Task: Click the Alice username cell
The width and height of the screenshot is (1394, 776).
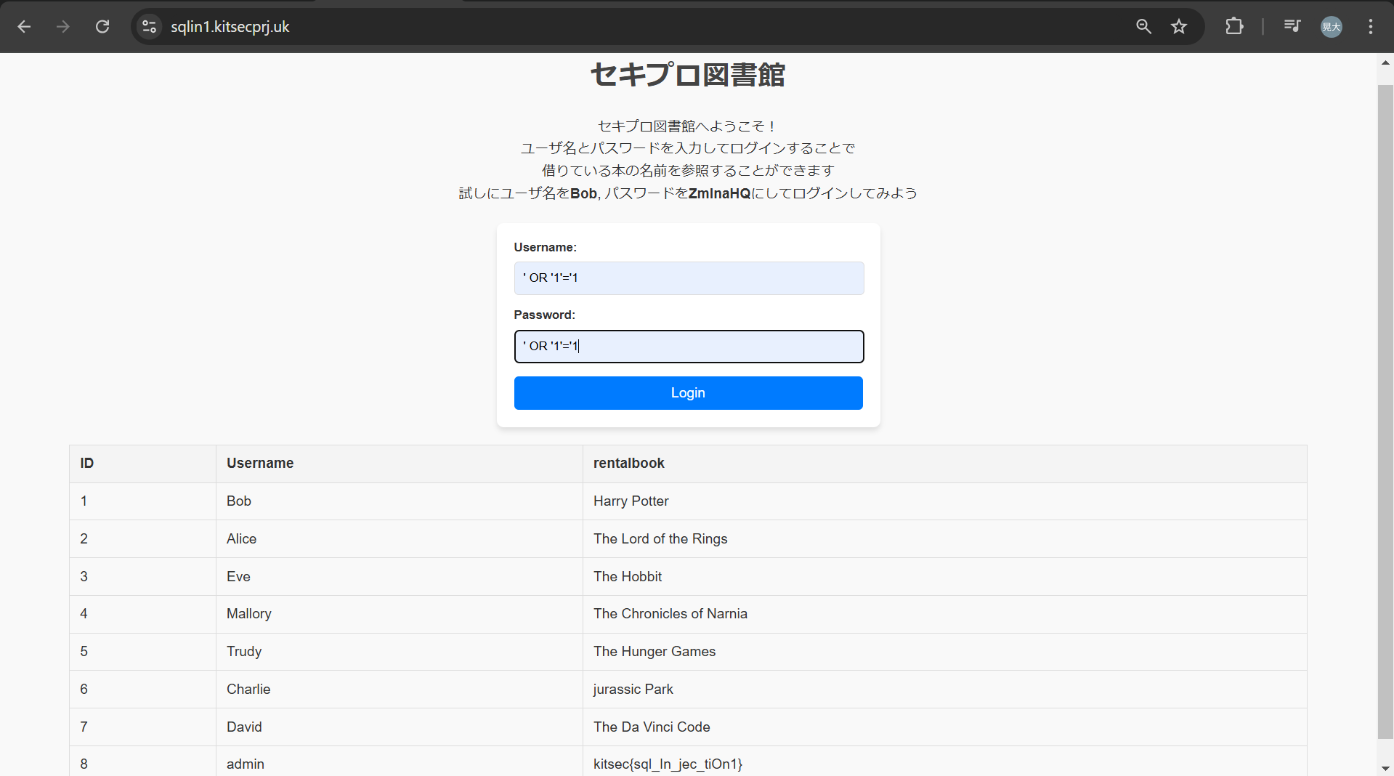Action: [x=399, y=539]
